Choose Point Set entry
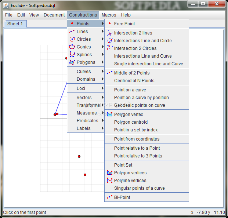The image size is (228, 218). (x=146, y=165)
